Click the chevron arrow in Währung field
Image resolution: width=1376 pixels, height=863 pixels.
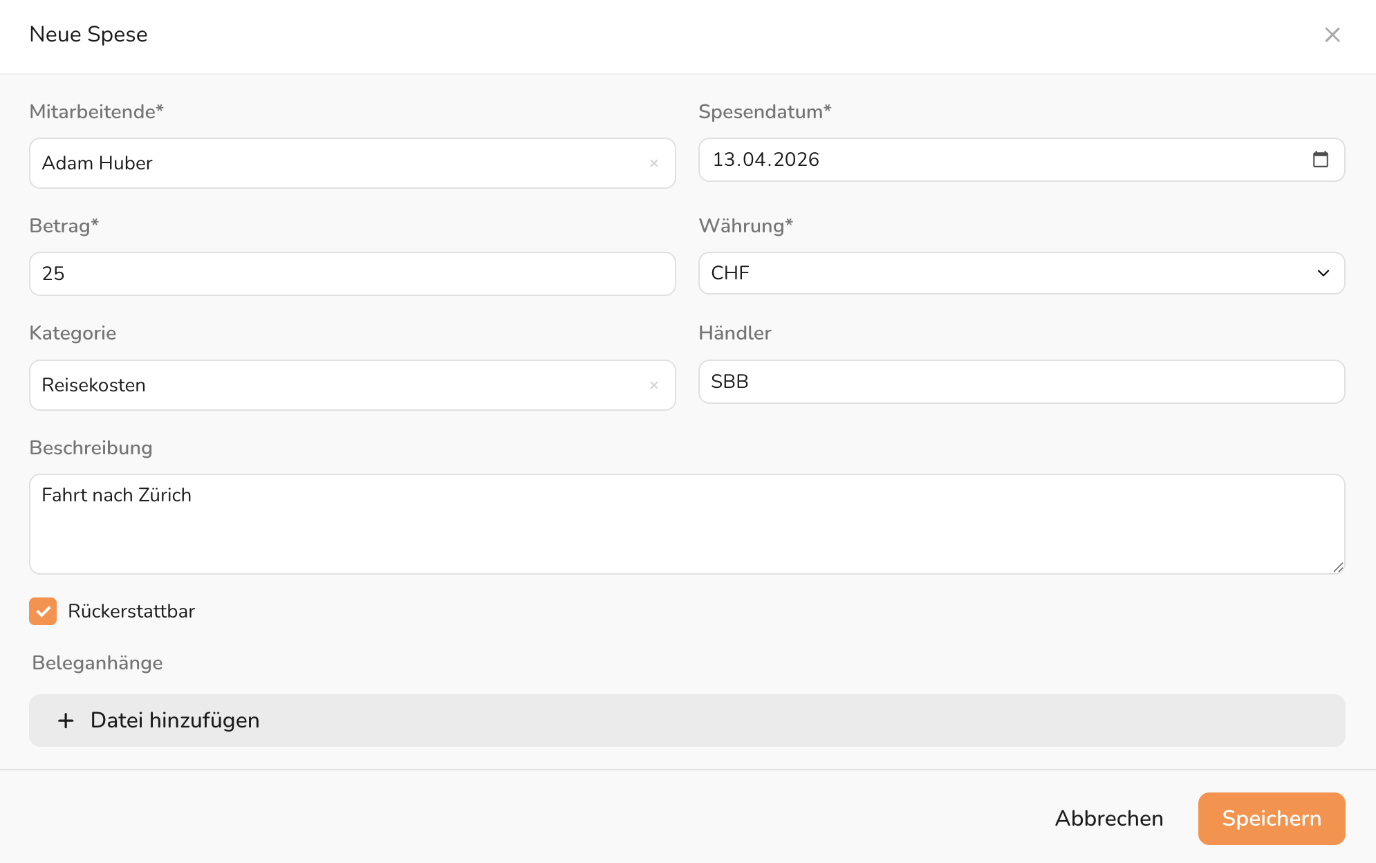pyautogui.click(x=1323, y=273)
